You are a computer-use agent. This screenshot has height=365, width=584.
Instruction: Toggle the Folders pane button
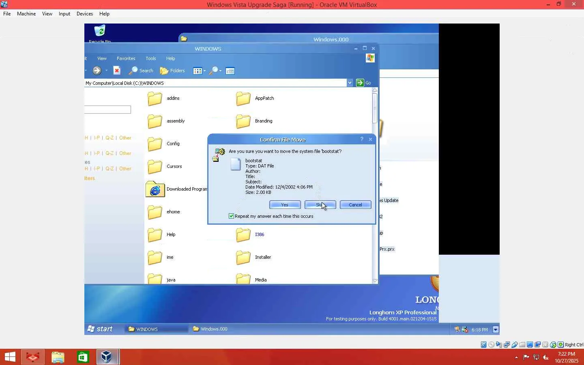pyautogui.click(x=172, y=71)
